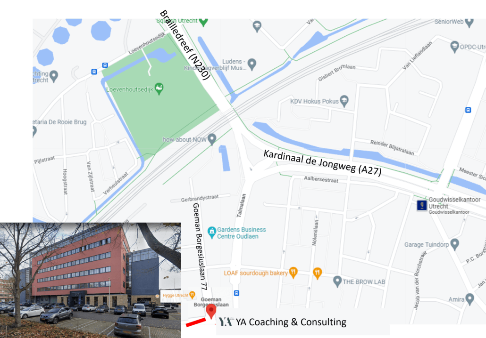This screenshot has height=338, width=486.
Task: Select the LOAF sourdough bakery restaurant pin
Action: 293,273
